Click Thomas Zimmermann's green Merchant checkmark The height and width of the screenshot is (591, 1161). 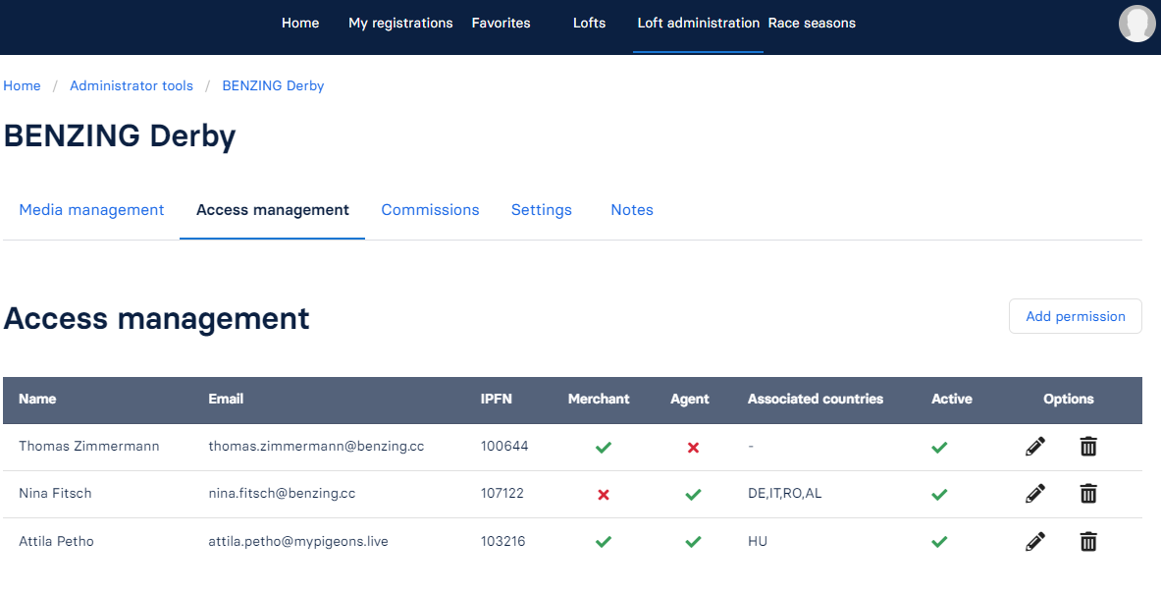tap(604, 448)
